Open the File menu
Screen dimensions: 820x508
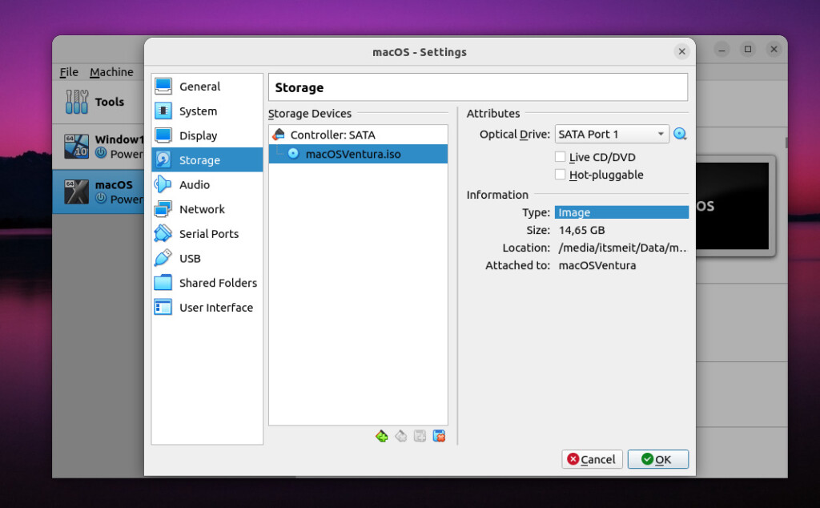tap(69, 72)
